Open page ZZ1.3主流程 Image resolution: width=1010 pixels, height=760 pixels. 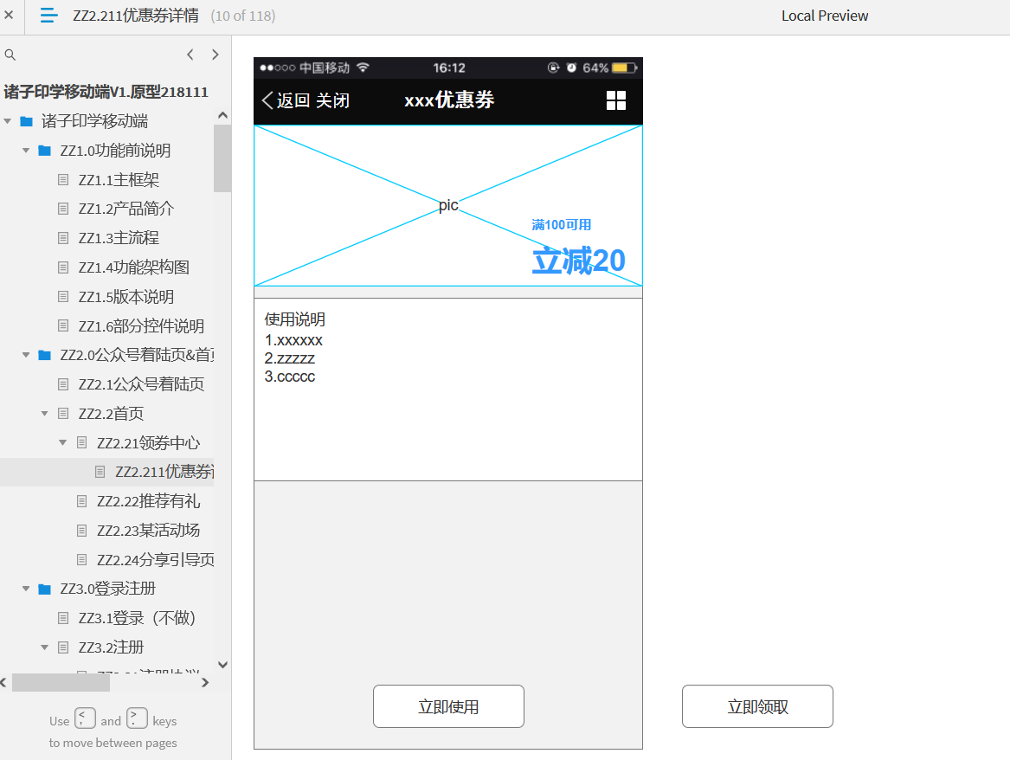click(x=119, y=238)
